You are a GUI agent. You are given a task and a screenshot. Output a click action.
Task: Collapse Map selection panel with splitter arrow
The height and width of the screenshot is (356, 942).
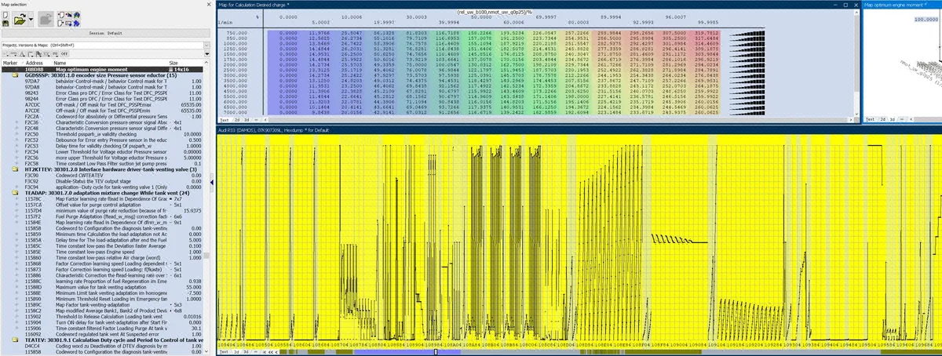[212, 181]
